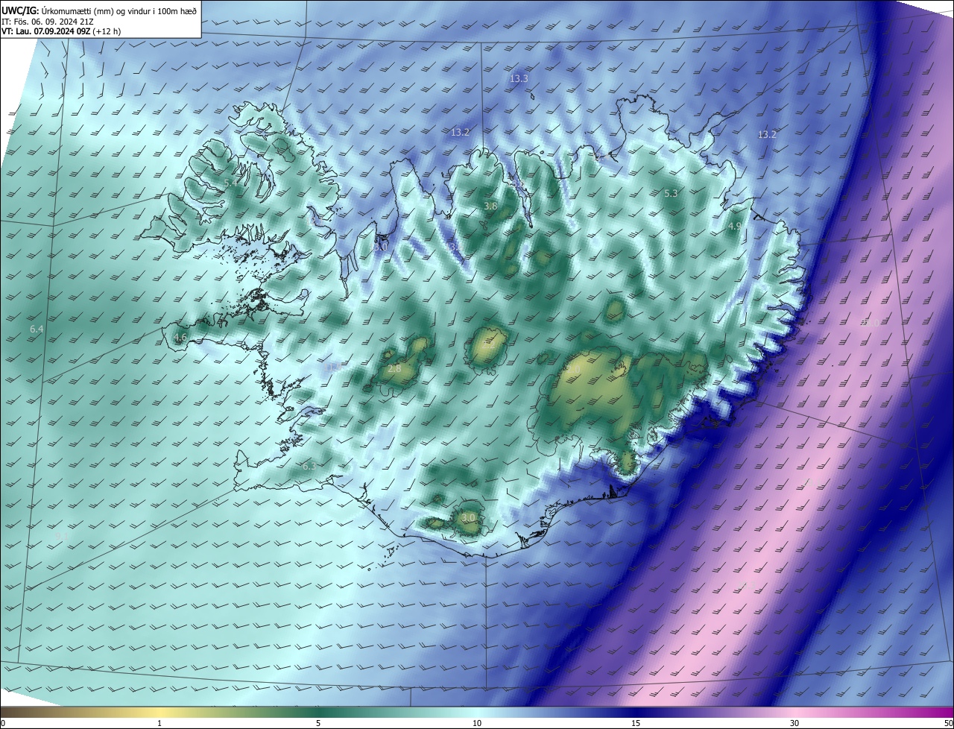Click the 3.8 value on the map

coord(490,206)
